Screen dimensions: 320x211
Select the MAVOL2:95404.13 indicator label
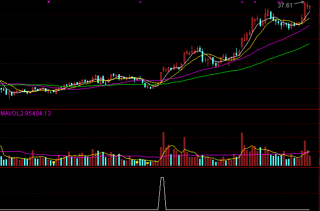point(26,113)
